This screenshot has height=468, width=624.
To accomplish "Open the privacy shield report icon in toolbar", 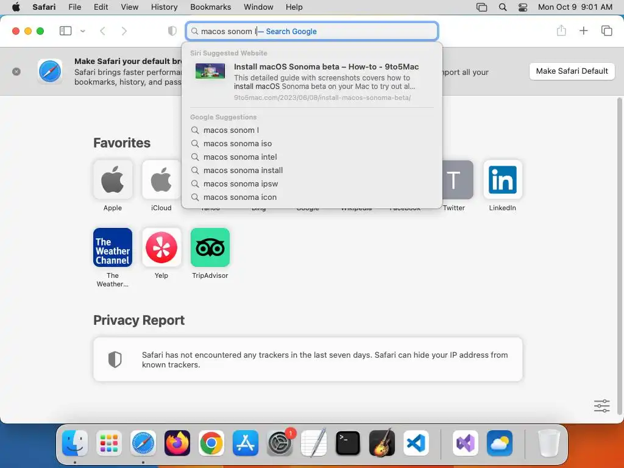I will pyautogui.click(x=172, y=31).
